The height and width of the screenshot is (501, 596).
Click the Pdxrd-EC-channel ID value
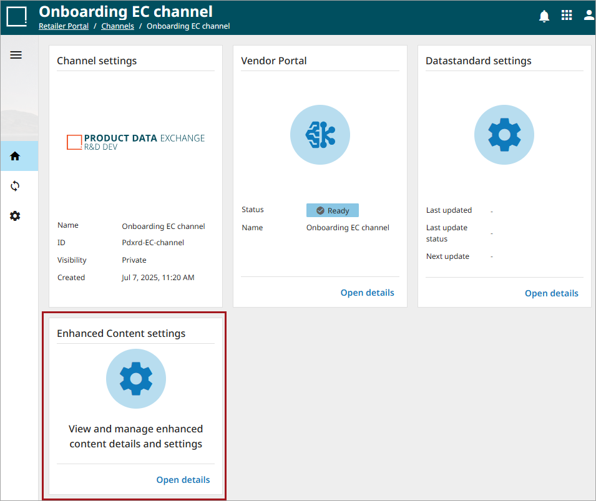pyautogui.click(x=153, y=243)
